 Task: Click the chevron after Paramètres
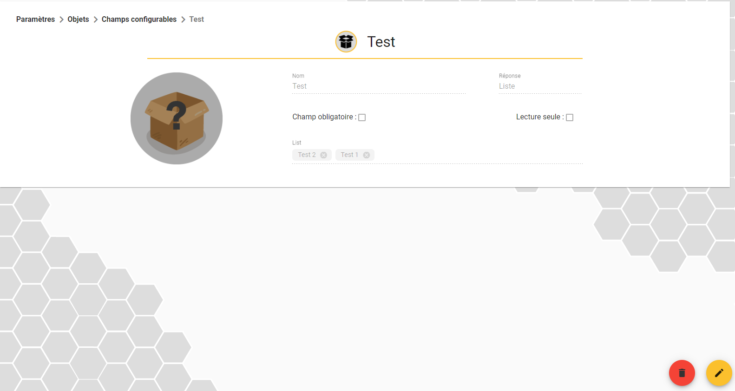(61, 20)
